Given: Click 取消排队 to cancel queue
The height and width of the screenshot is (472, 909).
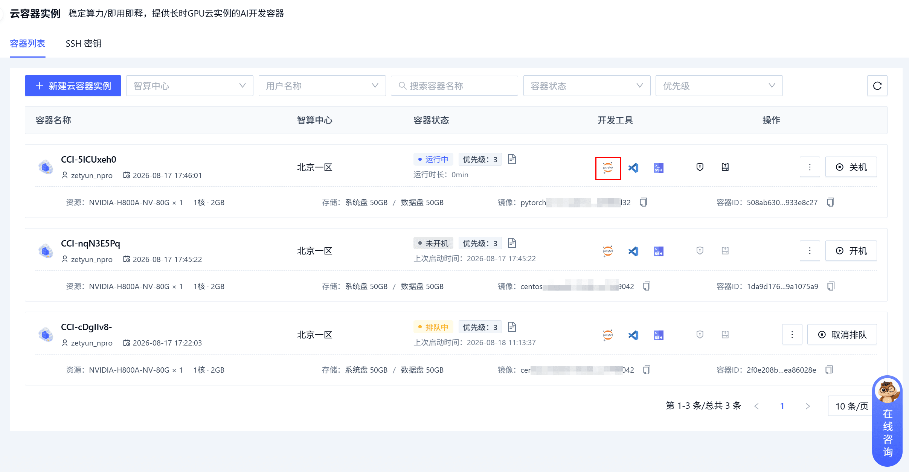Looking at the screenshot, I should [x=842, y=335].
